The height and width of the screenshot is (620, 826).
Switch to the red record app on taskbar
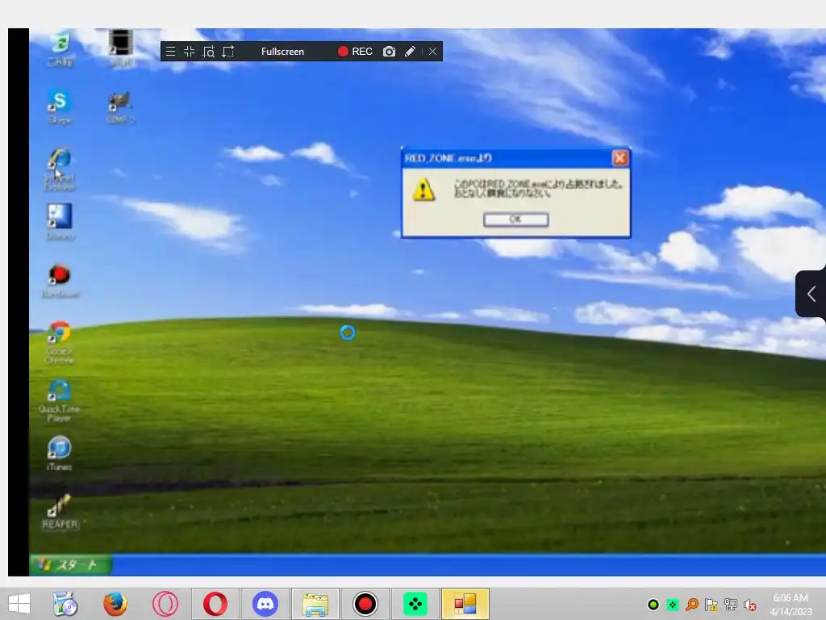tap(365, 604)
